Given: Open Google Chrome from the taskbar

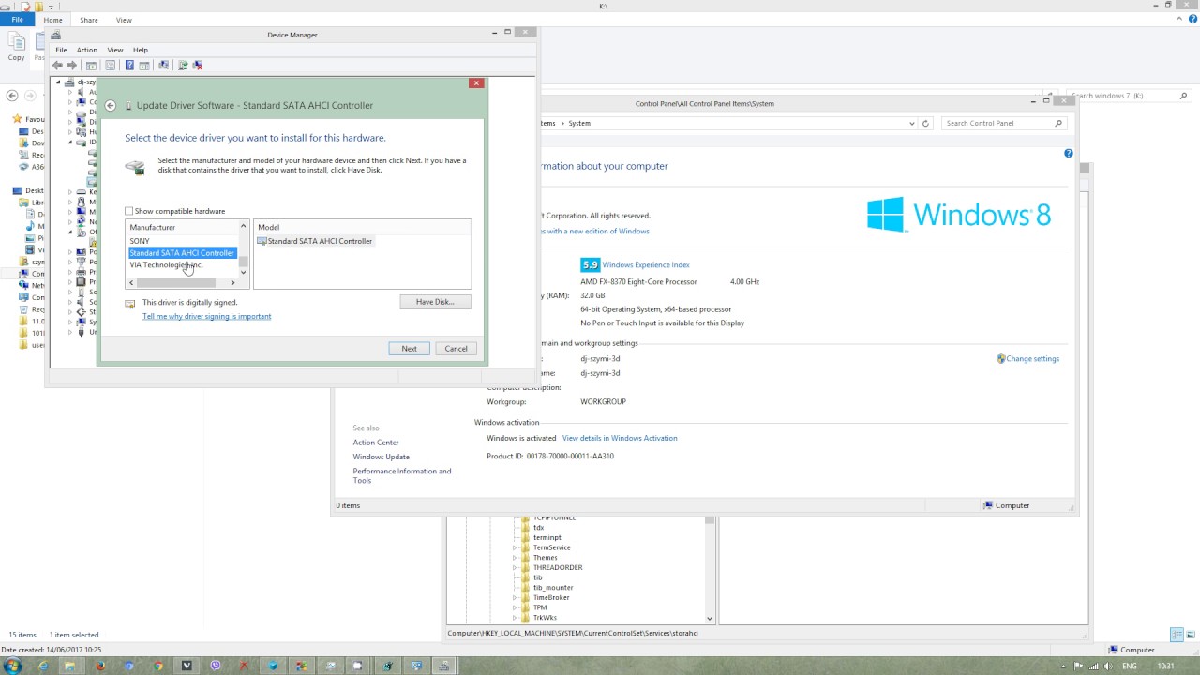Looking at the screenshot, I should point(157,666).
